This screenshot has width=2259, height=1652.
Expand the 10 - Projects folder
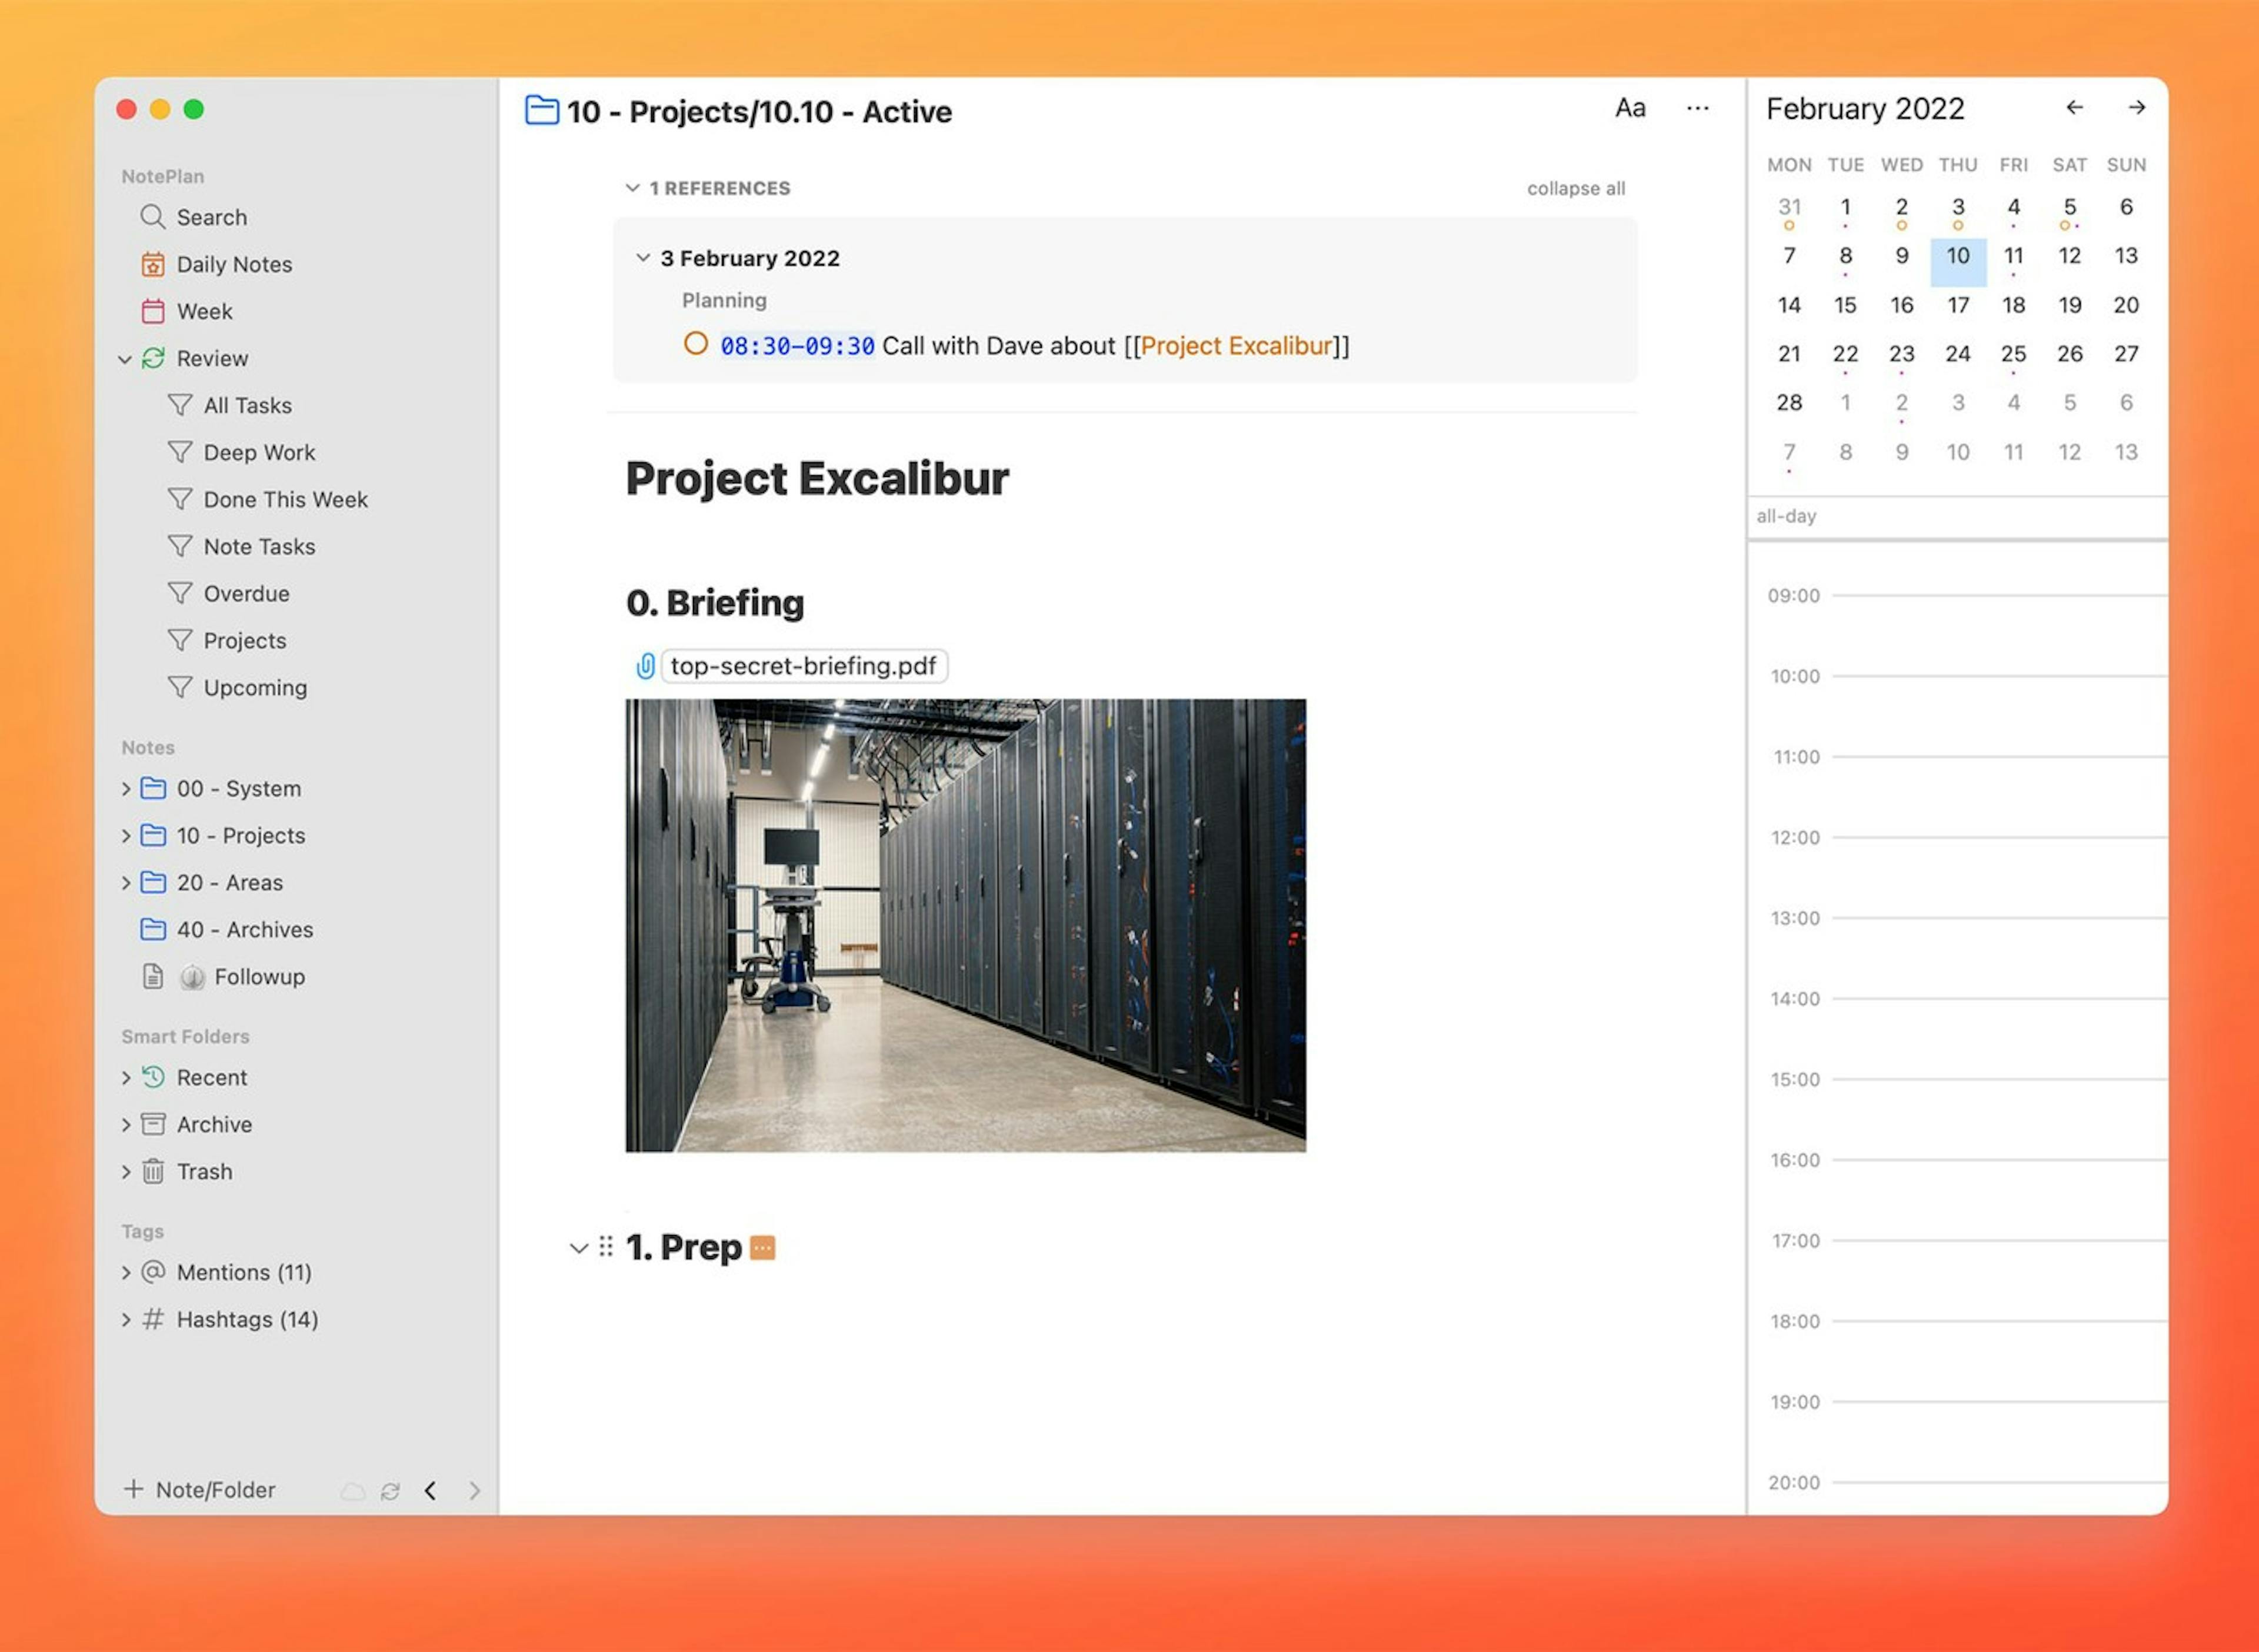pyautogui.click(x=126, y=836)
